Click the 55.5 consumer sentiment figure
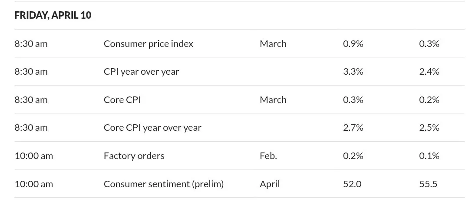This screenshot has height=212, width=469. tap(428, 184)
